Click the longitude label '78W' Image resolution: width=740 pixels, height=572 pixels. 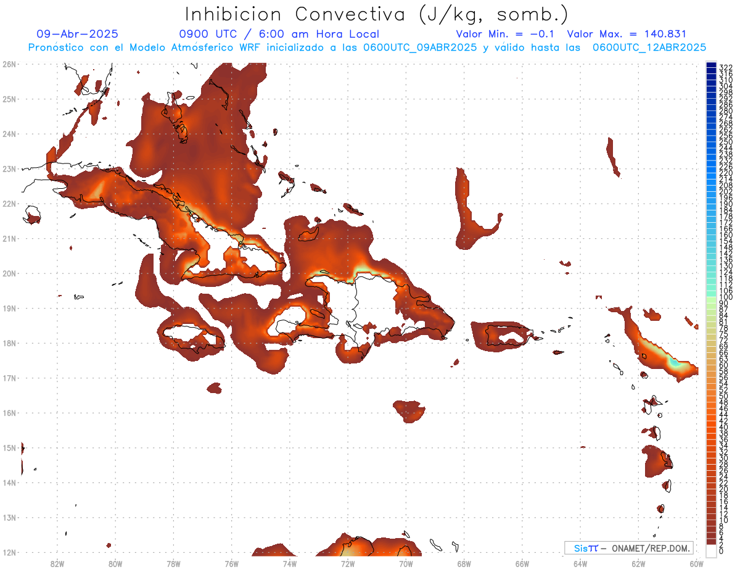[x=173, y=563]
